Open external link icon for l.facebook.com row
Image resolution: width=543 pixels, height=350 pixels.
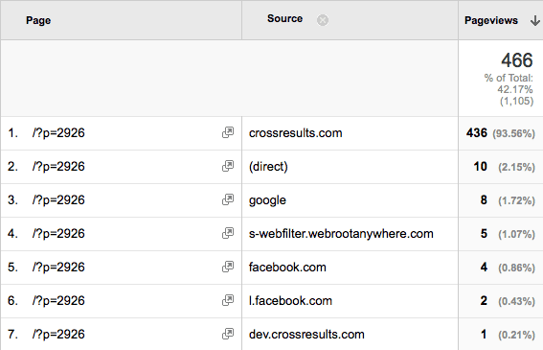point(228,300)
